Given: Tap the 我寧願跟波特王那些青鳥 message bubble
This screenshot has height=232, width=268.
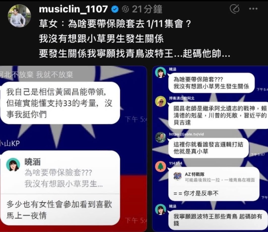Looking at the screenshot, I should 218,220.
